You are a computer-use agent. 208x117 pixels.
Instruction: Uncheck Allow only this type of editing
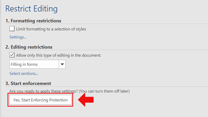(x=12, y=55)
